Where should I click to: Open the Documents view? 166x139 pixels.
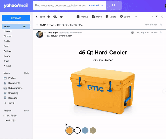(12, 83)
